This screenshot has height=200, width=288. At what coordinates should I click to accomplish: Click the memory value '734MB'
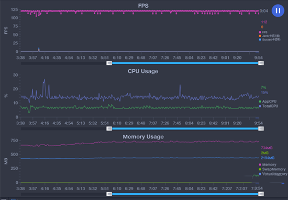(x=267, y=148)
